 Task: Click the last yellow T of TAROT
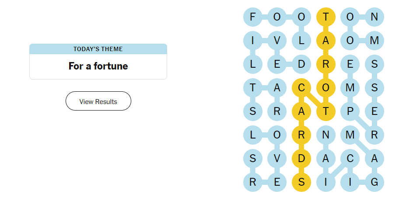click(x=325, y=111)
